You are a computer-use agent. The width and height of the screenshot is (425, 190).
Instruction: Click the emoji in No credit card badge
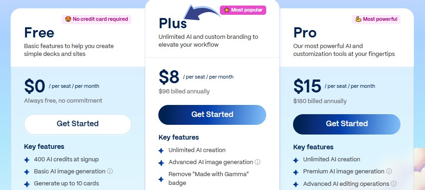pos(68,19)
